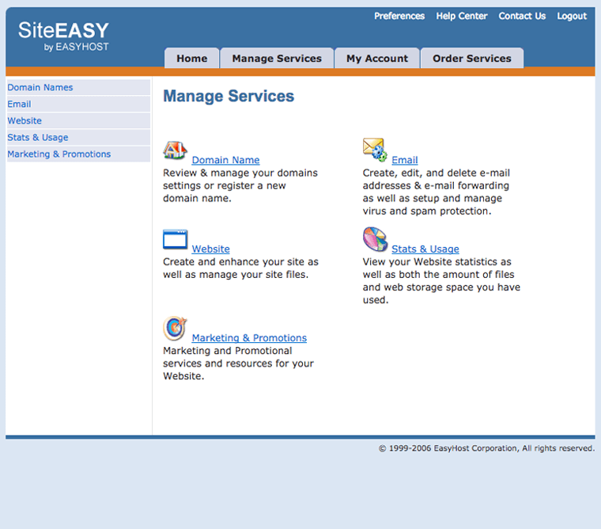Select Email in left sidebar
The width and height of the screenshot is (601, 529).
coord(78,104)
